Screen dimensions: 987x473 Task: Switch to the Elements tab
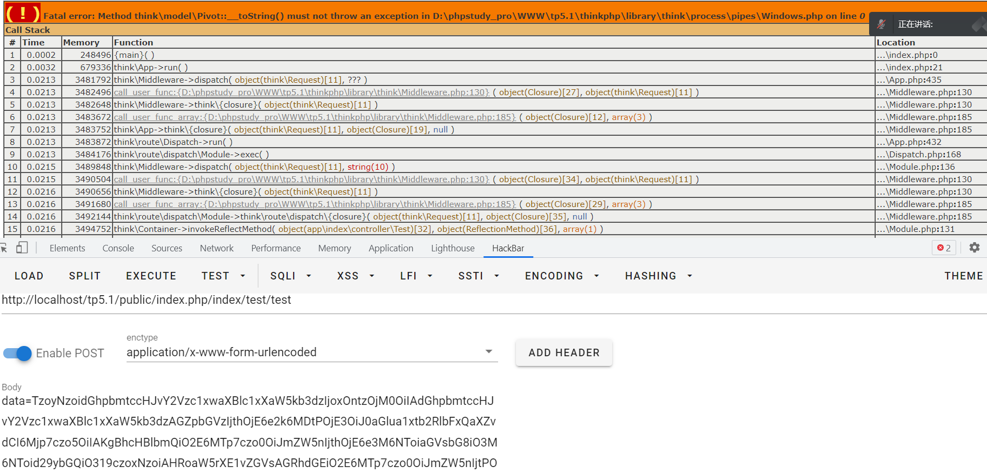coord(67,248)
